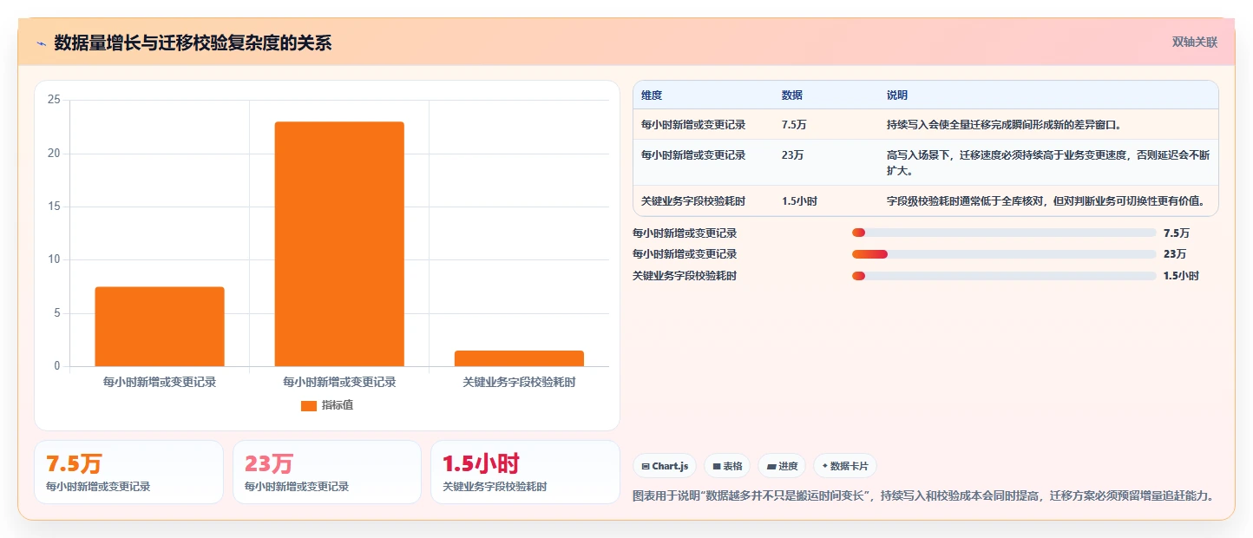Click the 关键业务字段校验耗时 x-axis label

click(x=519, y=382)
